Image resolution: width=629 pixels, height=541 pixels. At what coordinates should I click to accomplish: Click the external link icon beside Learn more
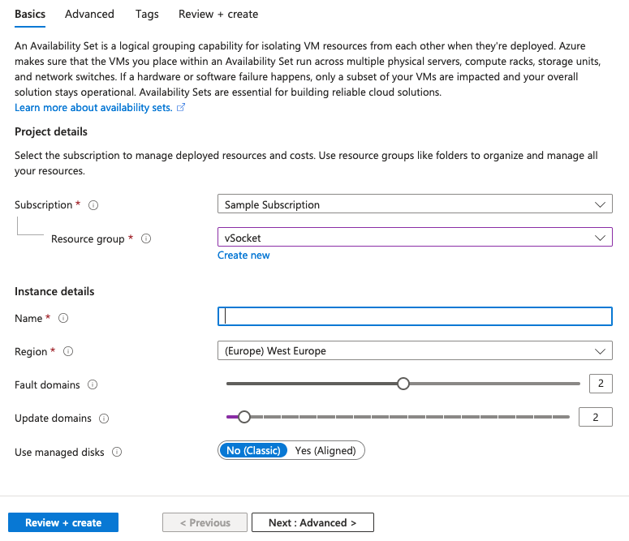[x=181, y=107]
